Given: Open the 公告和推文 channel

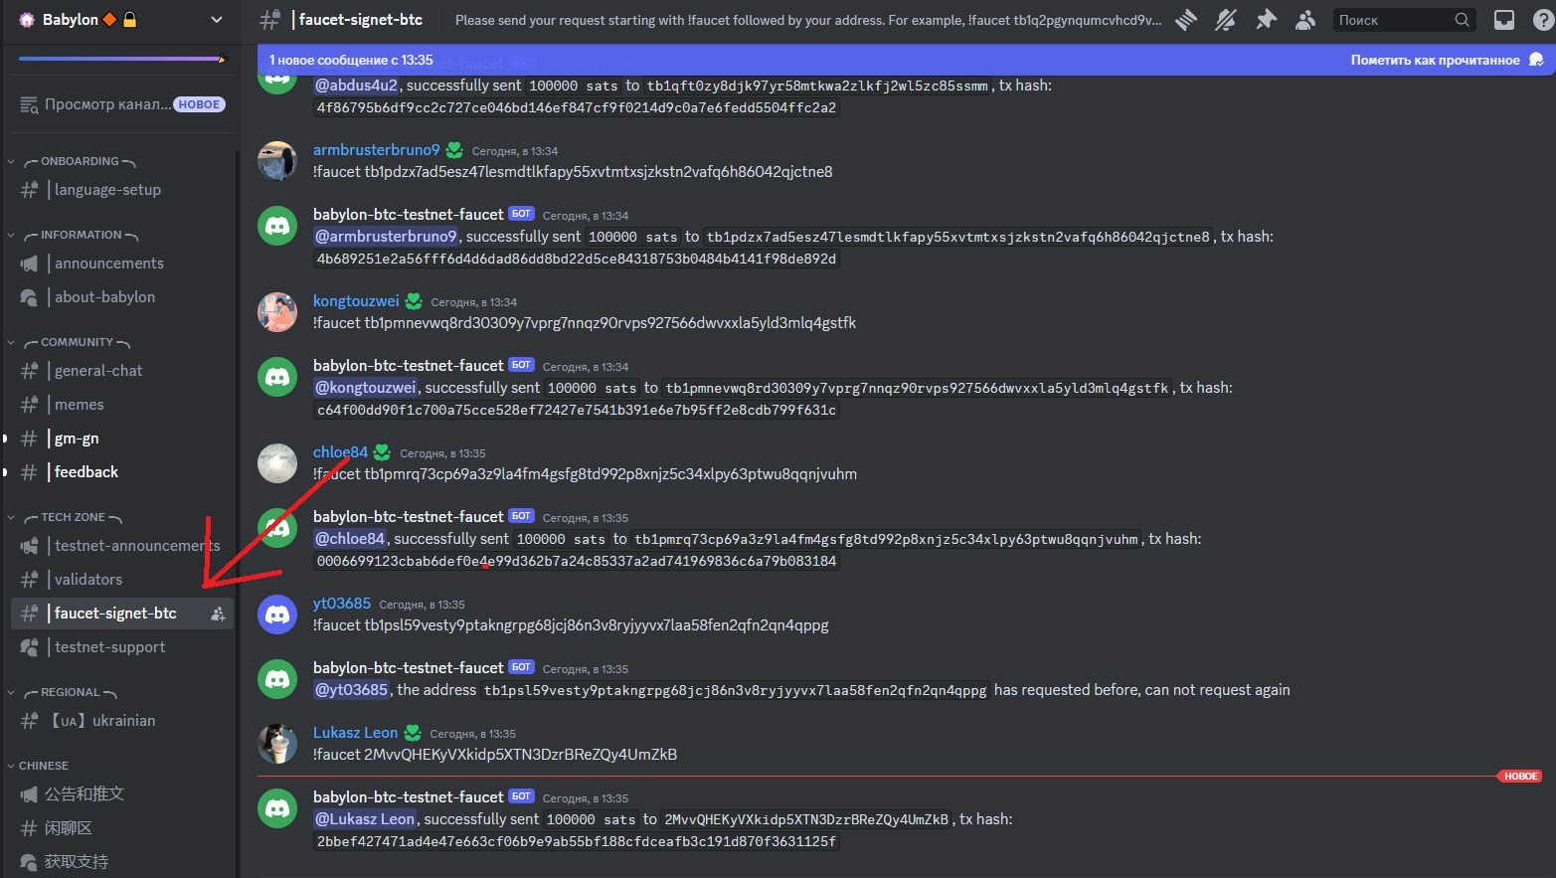Looking at the screenshot, I should point(122,794).
